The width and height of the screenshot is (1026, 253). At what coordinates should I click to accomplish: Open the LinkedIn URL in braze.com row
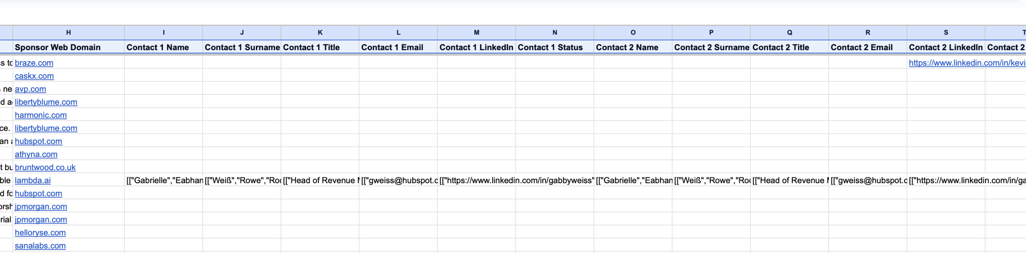tap(967, 63)
